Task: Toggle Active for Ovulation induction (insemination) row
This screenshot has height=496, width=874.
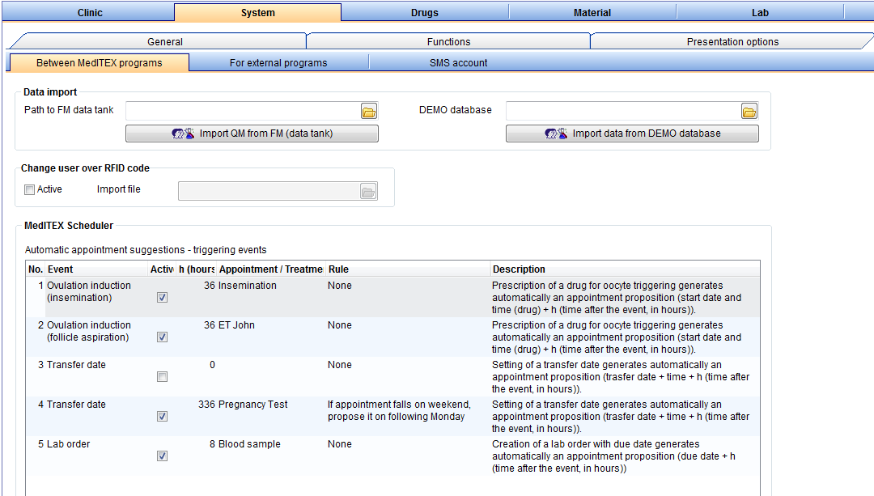Action: pyautogui.click(x=162, y=298)
